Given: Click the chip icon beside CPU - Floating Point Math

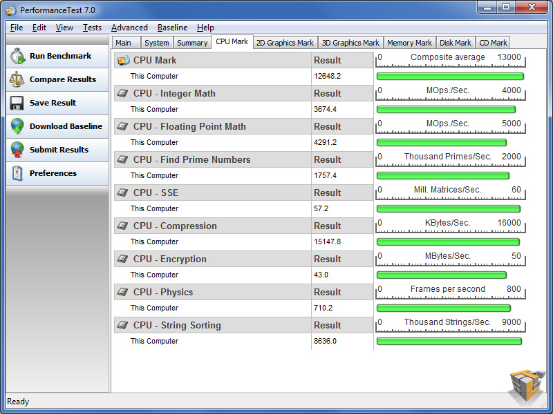Looking at the screenshot, I should click(x=122, y=126).
